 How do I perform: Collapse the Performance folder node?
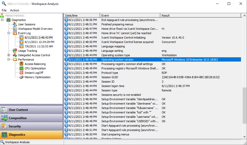tap(9, 60)
